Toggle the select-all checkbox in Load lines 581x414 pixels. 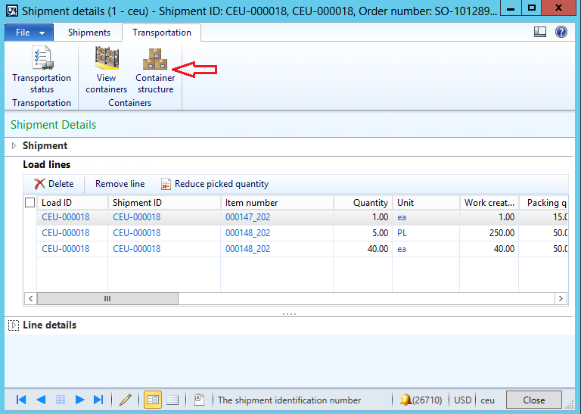tap(30, 203)
